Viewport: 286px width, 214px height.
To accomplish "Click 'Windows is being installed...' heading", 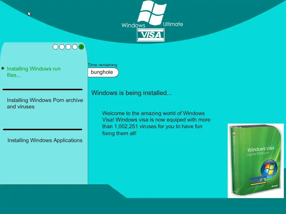I will [x=132, y=93].
